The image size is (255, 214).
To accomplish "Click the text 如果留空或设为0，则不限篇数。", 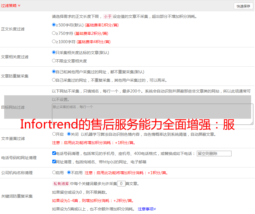I will pos(80,192).
